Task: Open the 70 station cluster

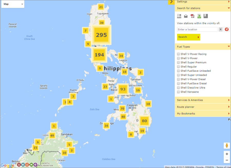Action: point(122,109)
